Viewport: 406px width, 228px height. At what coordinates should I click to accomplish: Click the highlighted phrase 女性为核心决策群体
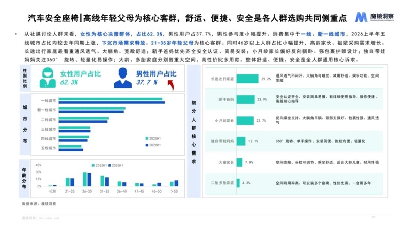(x=105, y=34)
